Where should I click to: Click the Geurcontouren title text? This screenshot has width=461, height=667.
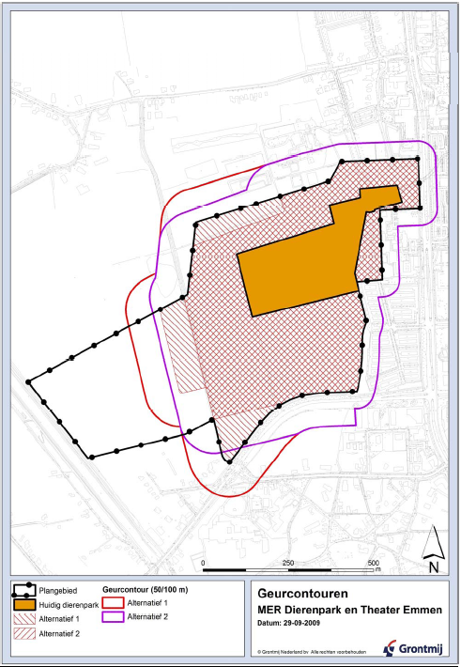click(303, 594)
